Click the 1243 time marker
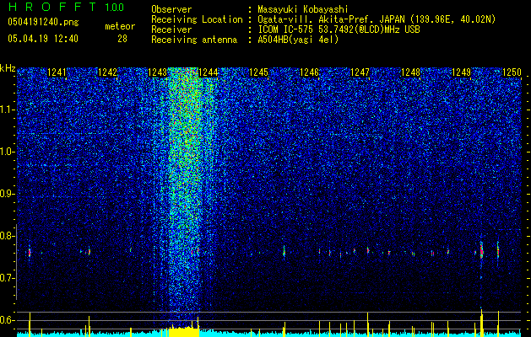Viewport: 531px width, 337px height. coord(158,72)
